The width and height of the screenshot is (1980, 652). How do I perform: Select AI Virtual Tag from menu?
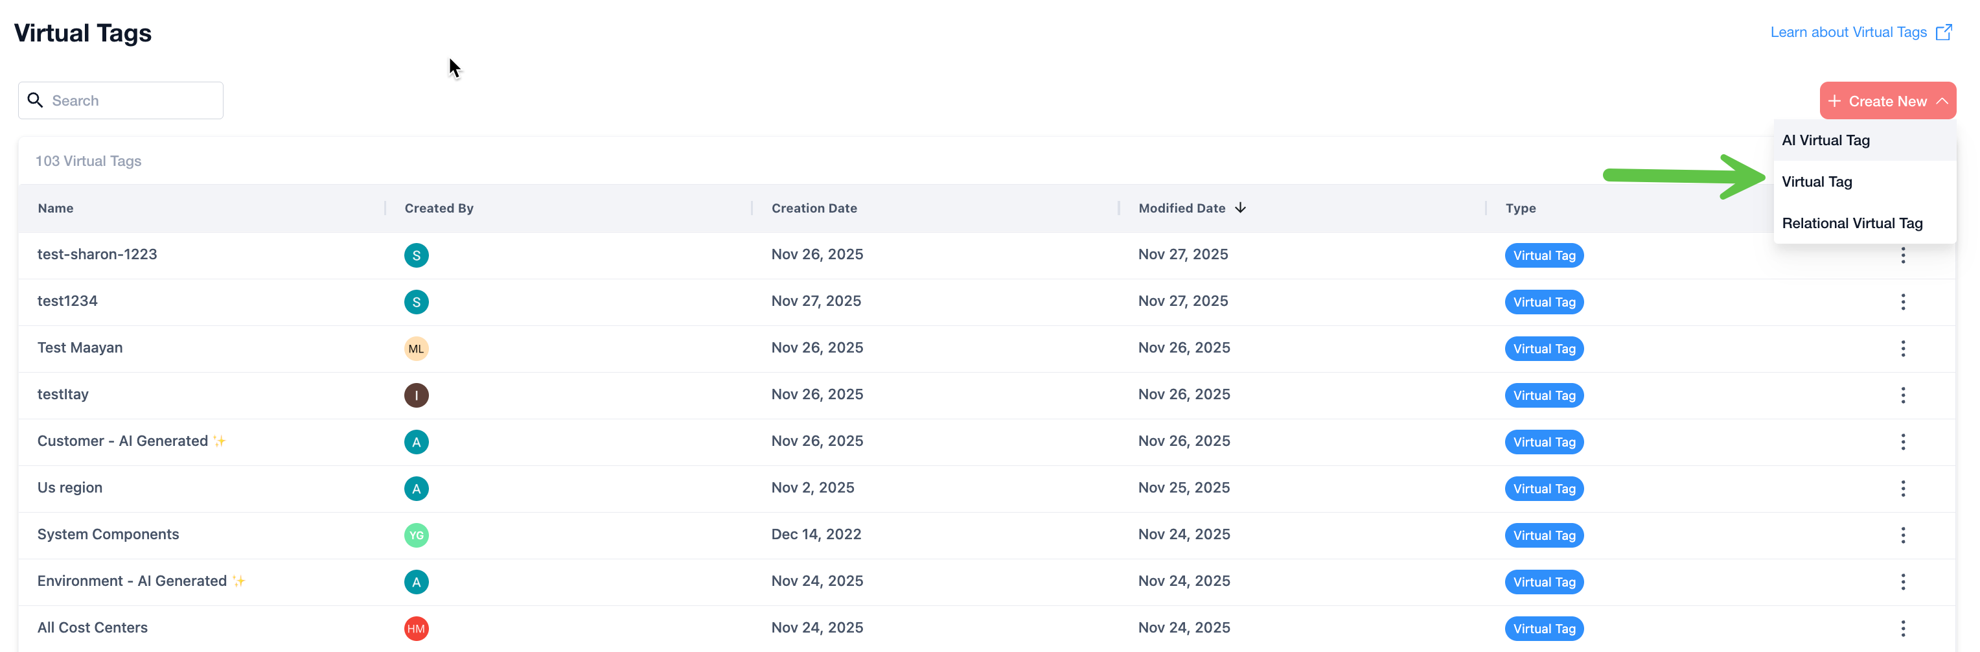[1825, 140]
